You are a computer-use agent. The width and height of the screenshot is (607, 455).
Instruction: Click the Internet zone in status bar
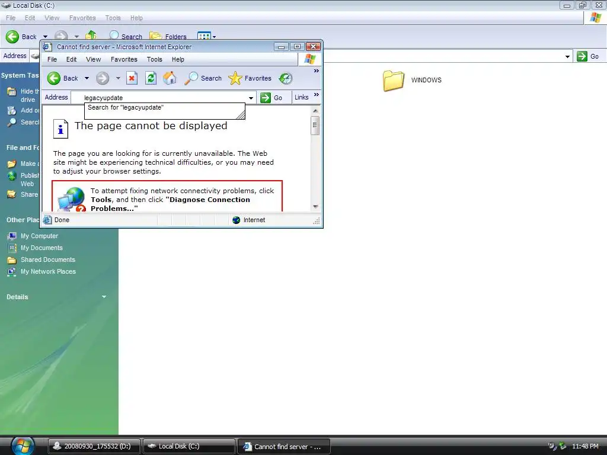249,220
